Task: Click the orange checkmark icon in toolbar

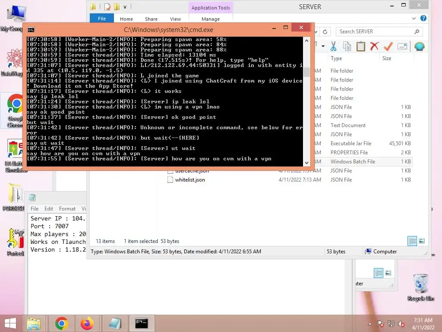Action: (388, 46)
